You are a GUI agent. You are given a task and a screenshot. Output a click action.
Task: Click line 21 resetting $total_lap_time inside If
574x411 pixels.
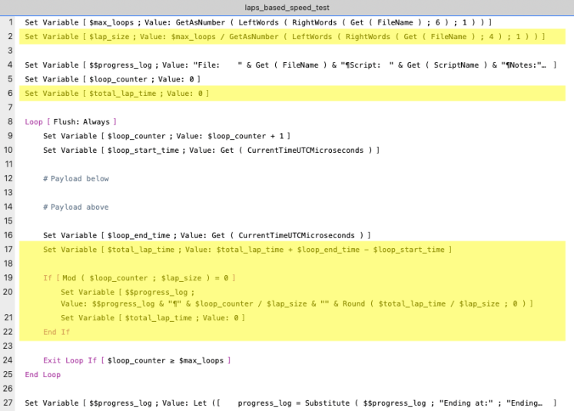(152, 318)
